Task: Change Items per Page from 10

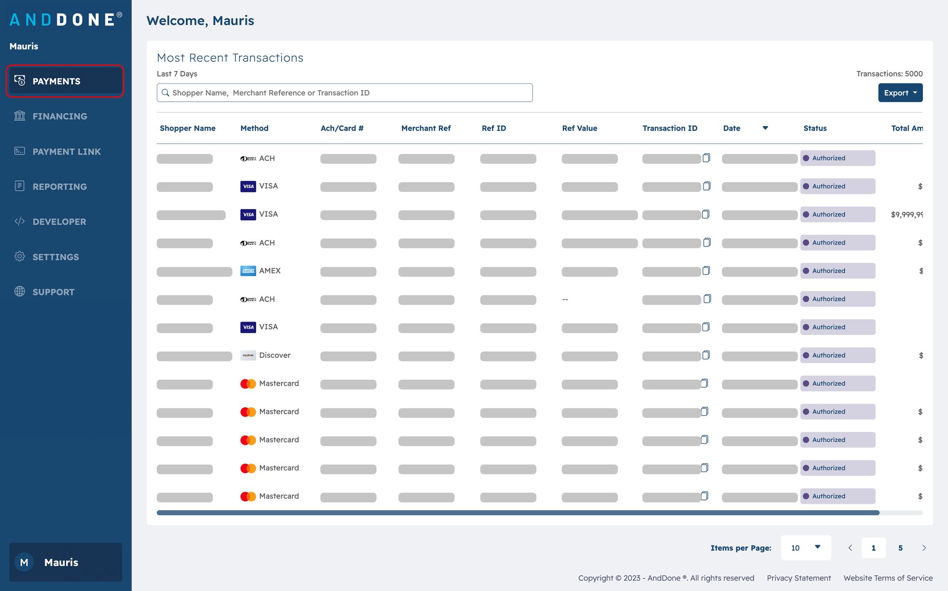Action: (805, 548)
